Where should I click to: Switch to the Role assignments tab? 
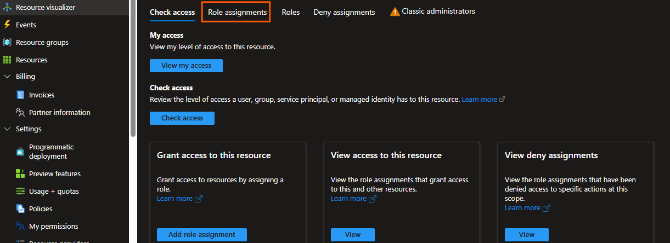pos(236,12)
